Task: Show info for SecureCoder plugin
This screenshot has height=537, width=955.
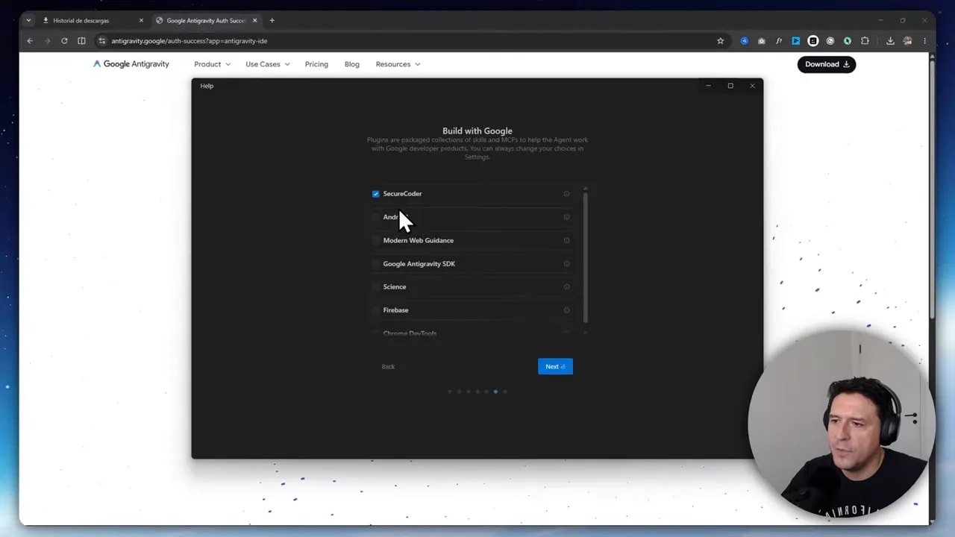Action: (566, 194)
